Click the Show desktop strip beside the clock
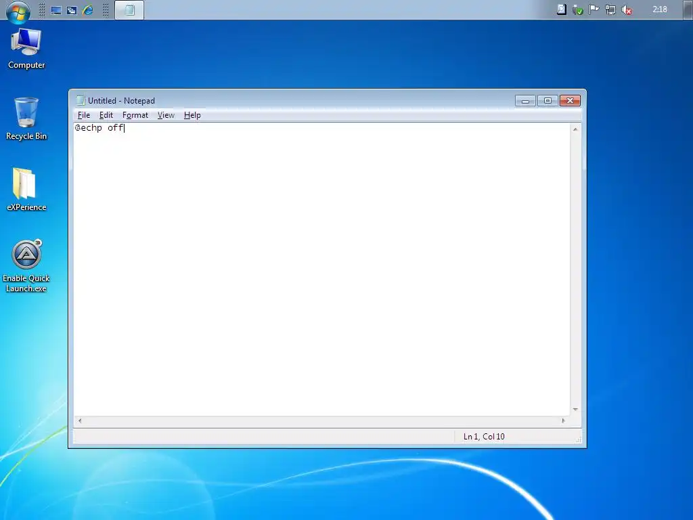The width and height of the screenshot is (693, 520). click(x=688, y=9)
